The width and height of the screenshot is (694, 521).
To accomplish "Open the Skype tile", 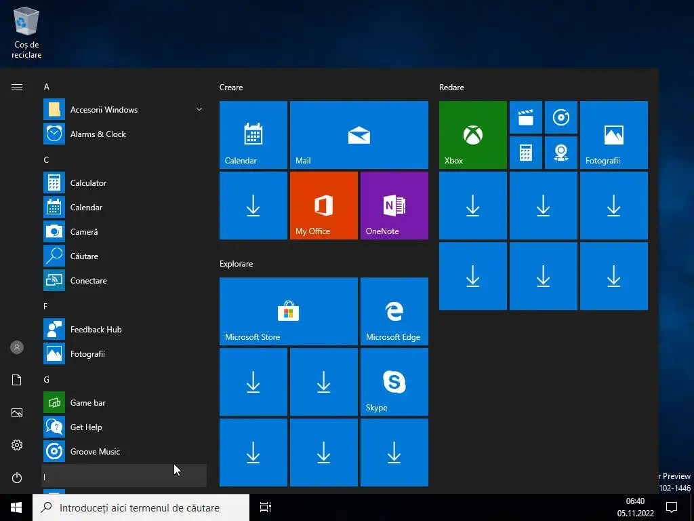I will [394, 382].
